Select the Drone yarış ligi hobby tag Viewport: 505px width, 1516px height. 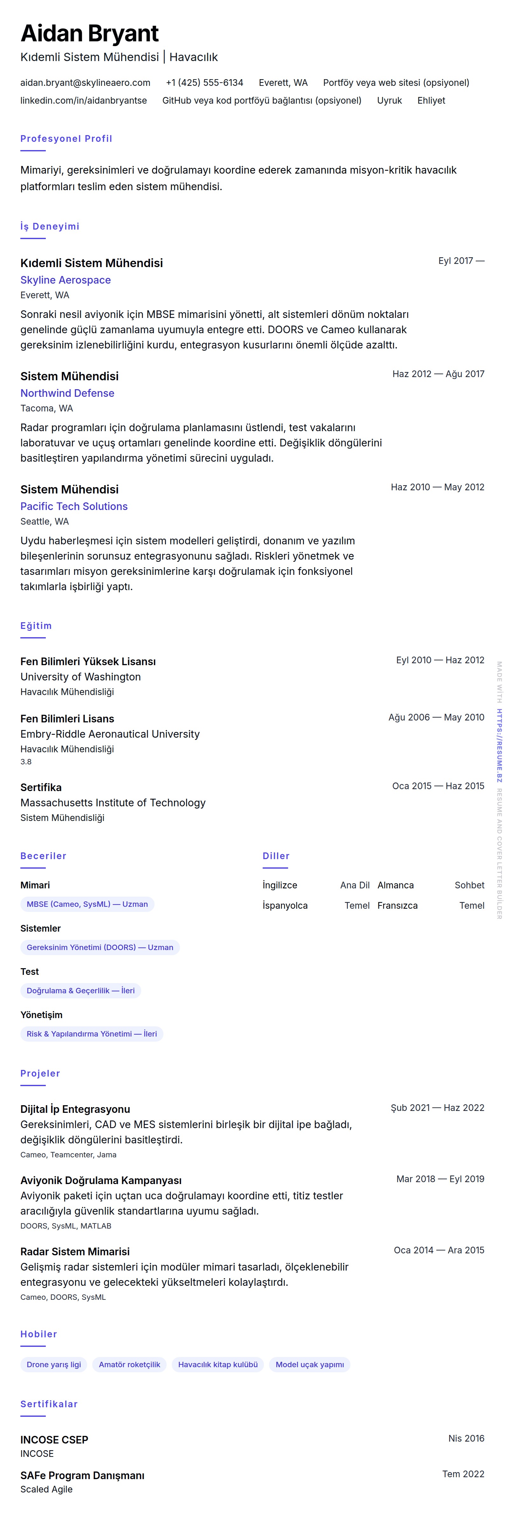(53, 1364)
